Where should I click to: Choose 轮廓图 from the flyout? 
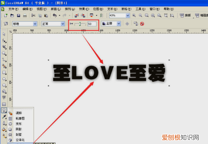[21, 118]
